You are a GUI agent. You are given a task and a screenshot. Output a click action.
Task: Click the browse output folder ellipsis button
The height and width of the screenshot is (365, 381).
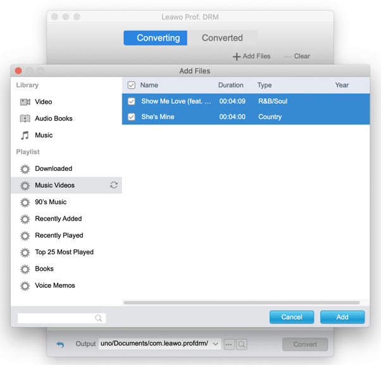[x=229, y=344]
